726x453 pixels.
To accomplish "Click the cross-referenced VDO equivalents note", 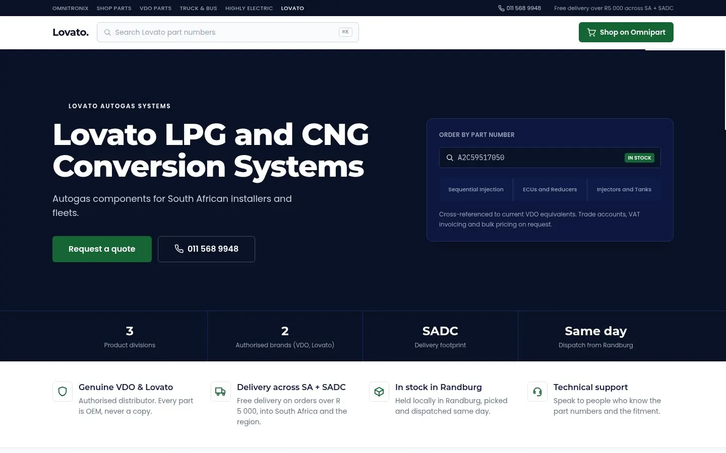I will coord(539,219).
